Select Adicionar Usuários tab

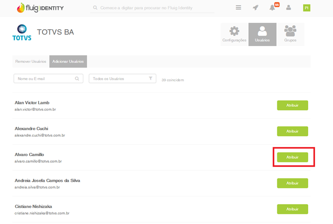pyautogui.click(x=68, y=61)
